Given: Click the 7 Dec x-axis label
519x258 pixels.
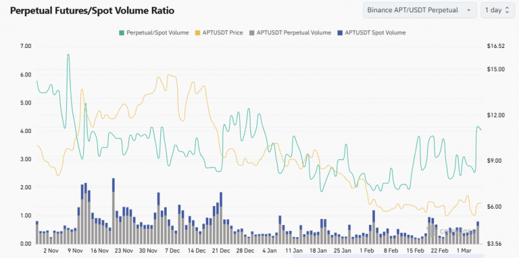Looking at the screenshot, I should [x=173, y=251].
